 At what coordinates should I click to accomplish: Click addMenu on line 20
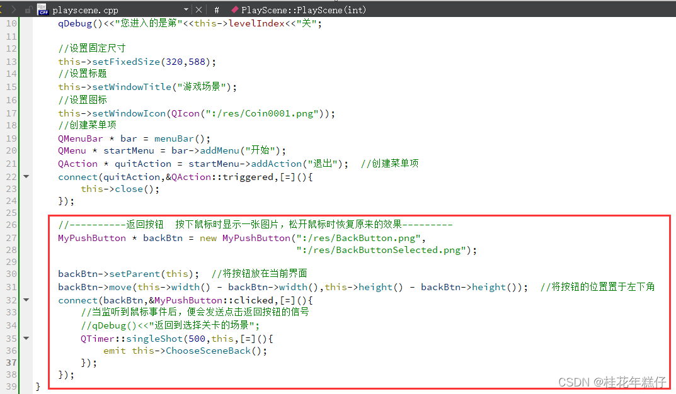[219, 150]
